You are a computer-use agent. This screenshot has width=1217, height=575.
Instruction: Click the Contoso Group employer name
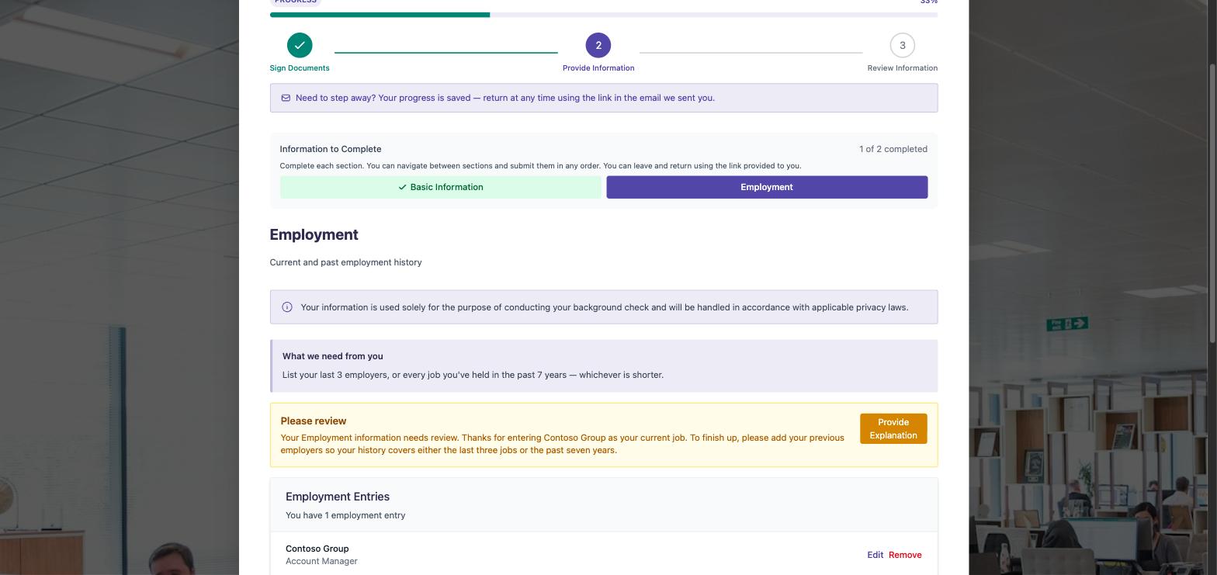[317, 549]
